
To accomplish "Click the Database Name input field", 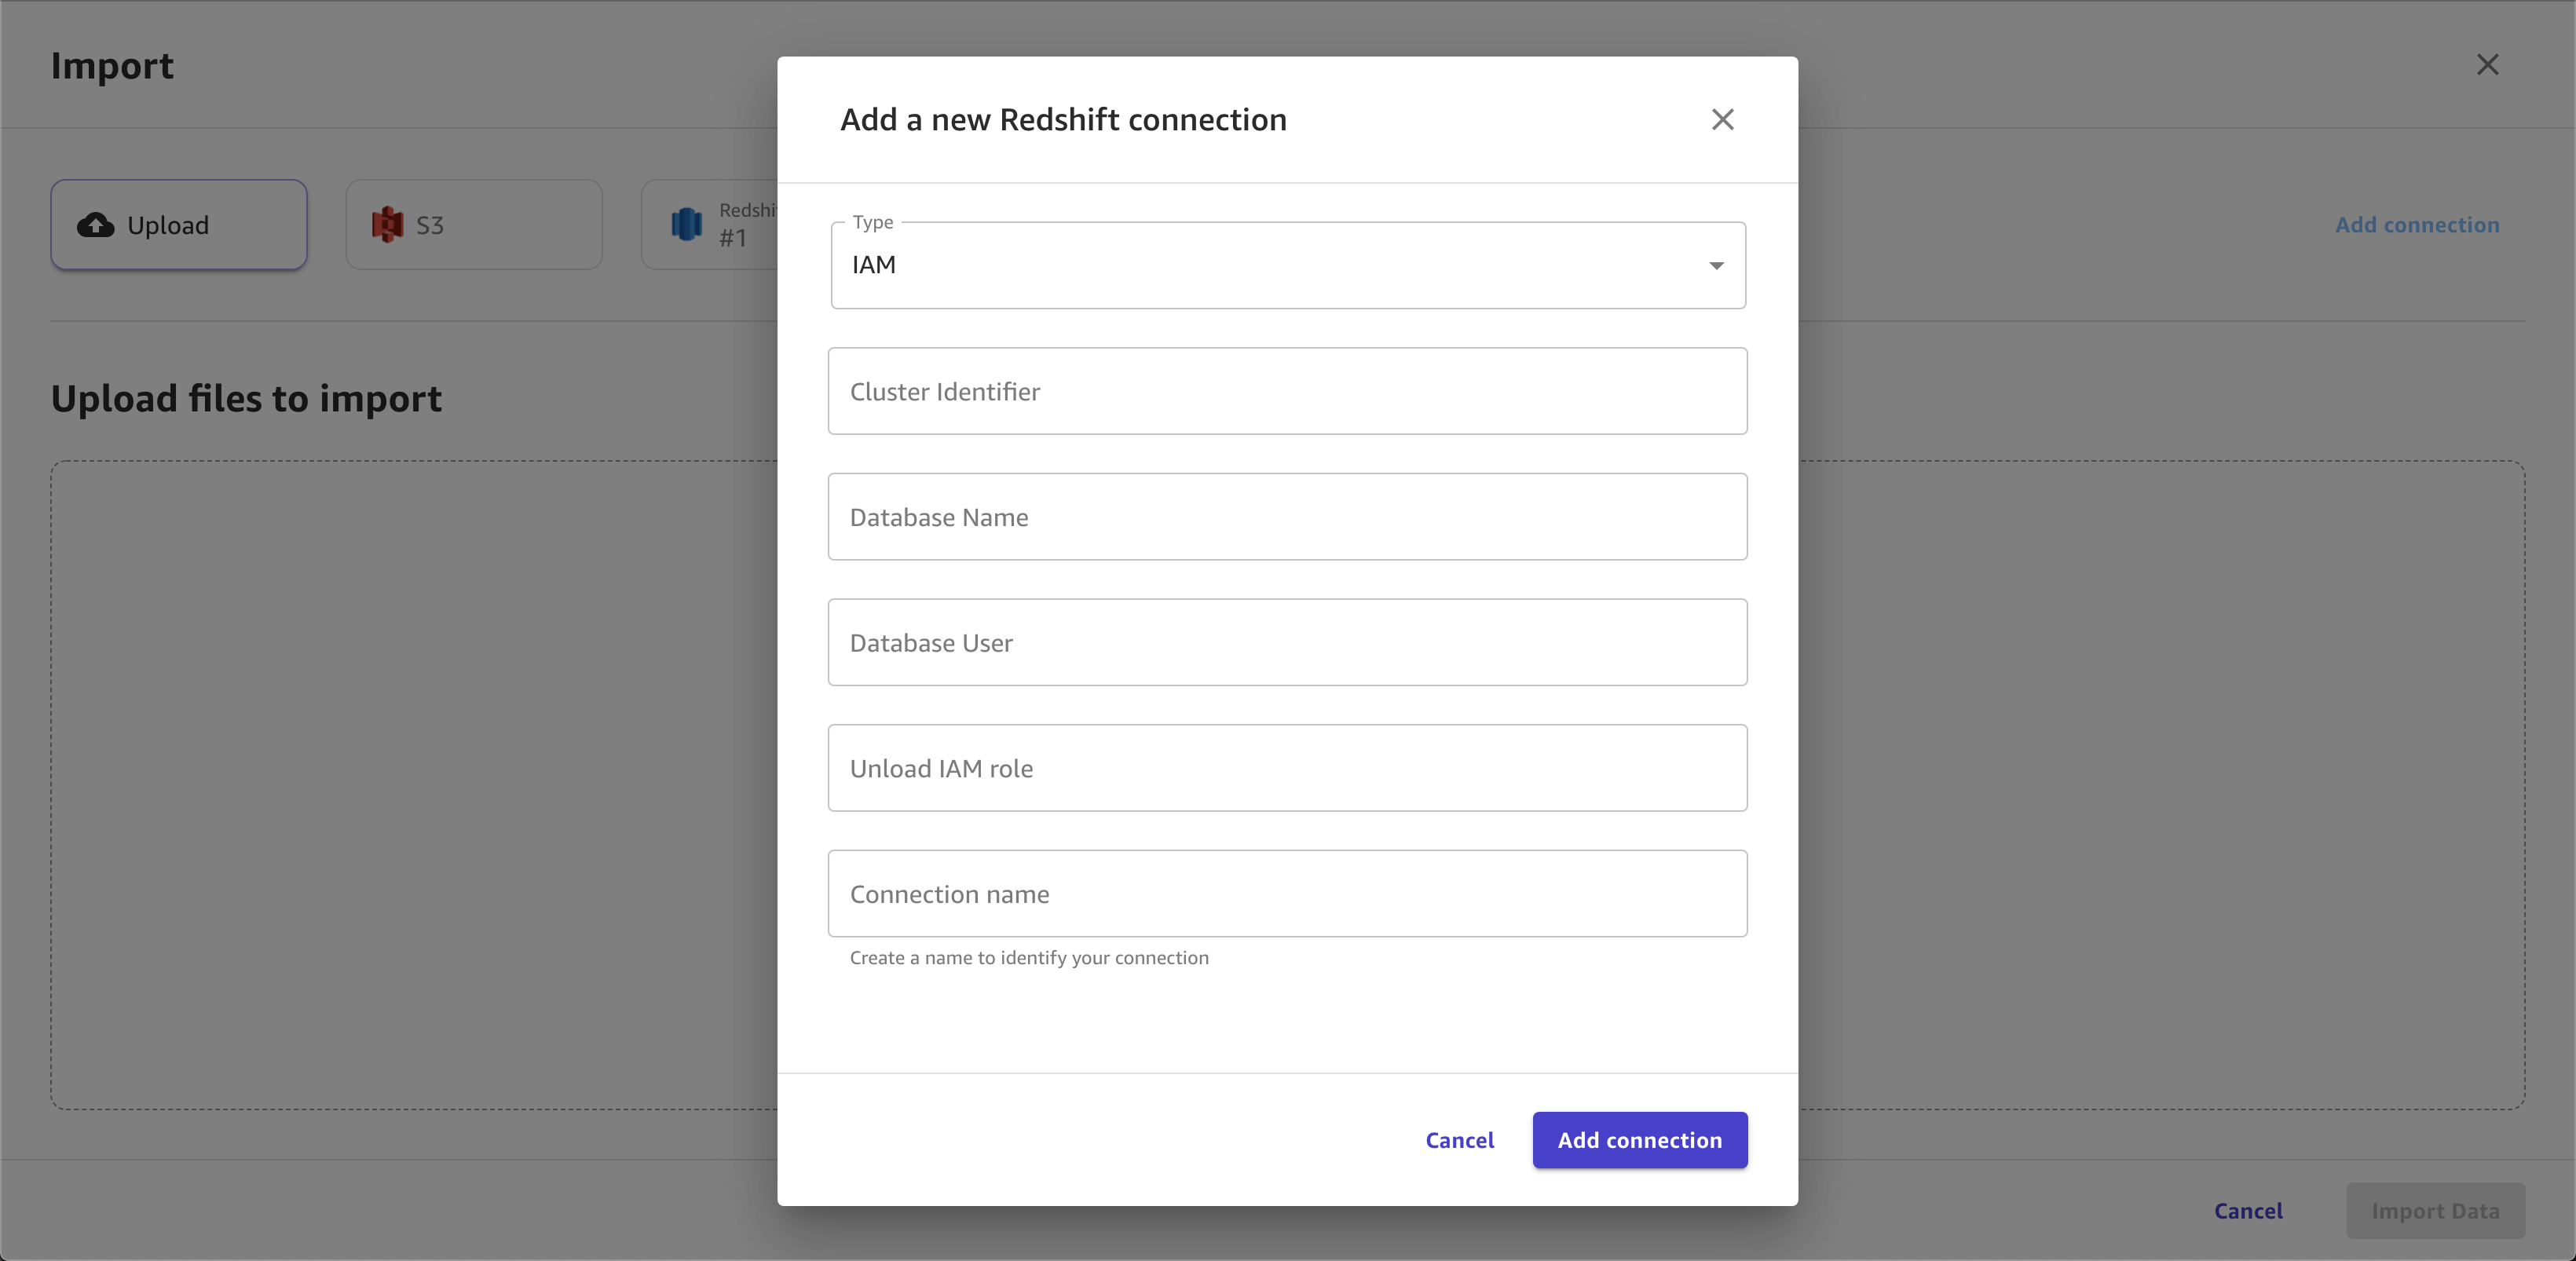I will pos(1288,516).
